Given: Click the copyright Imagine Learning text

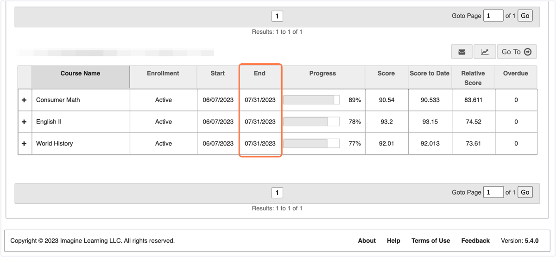Looking at the screenshot, I should point(92,240).
